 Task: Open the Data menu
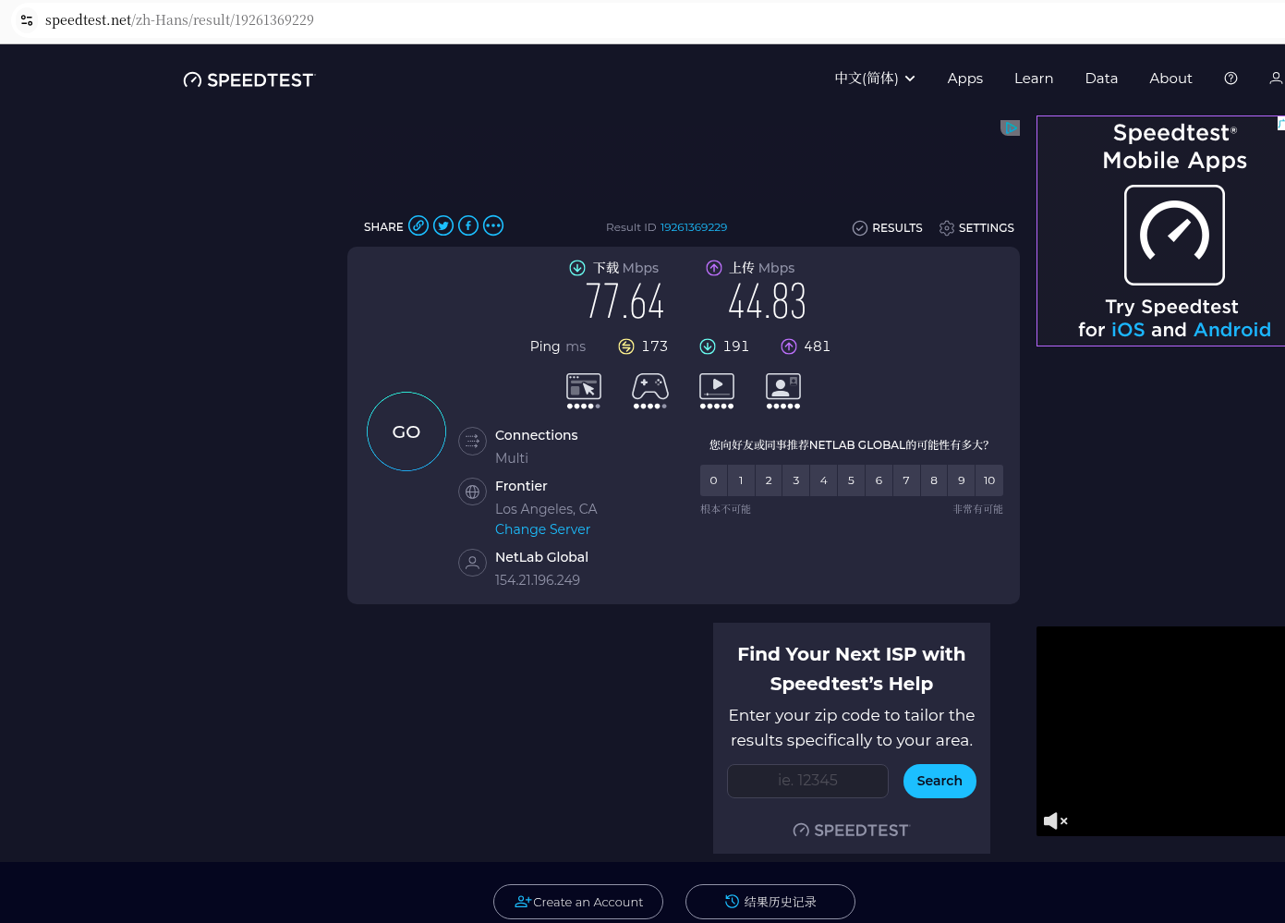click(x=1101, y=79)
